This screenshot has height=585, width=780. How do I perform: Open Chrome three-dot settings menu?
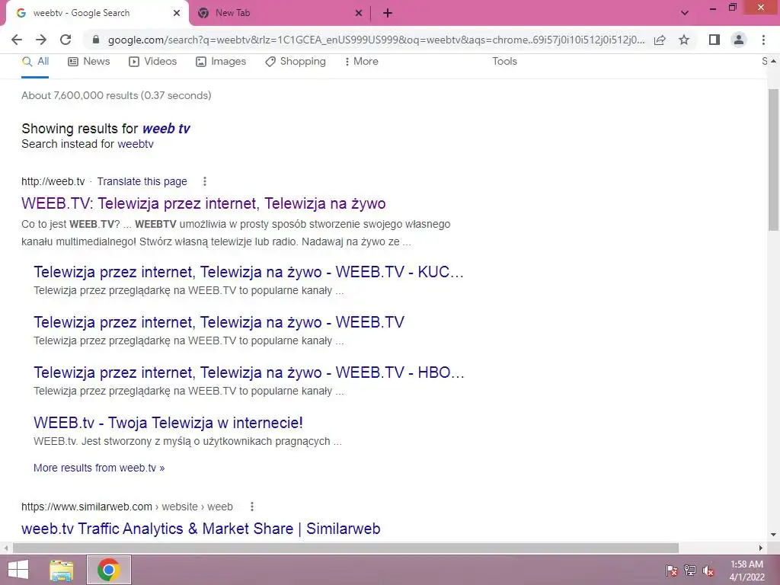[763, 40]
